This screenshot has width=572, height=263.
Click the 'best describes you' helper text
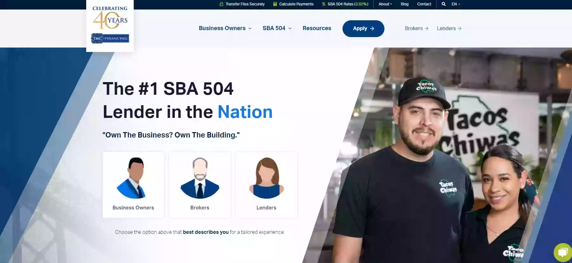coord(206,232)
